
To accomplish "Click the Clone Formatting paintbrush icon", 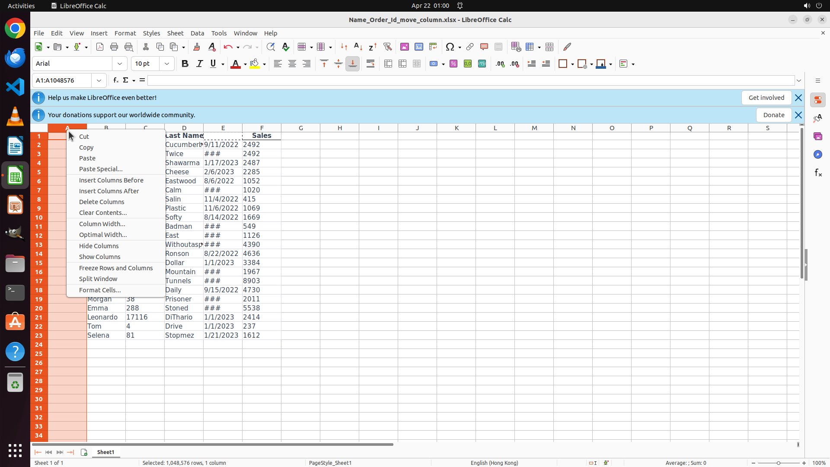I will pos(197,47).
